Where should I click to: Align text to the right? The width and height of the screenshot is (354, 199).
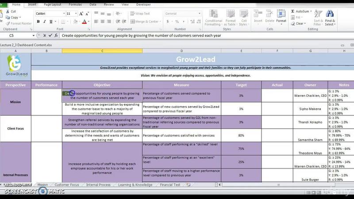tap(109, 21)
